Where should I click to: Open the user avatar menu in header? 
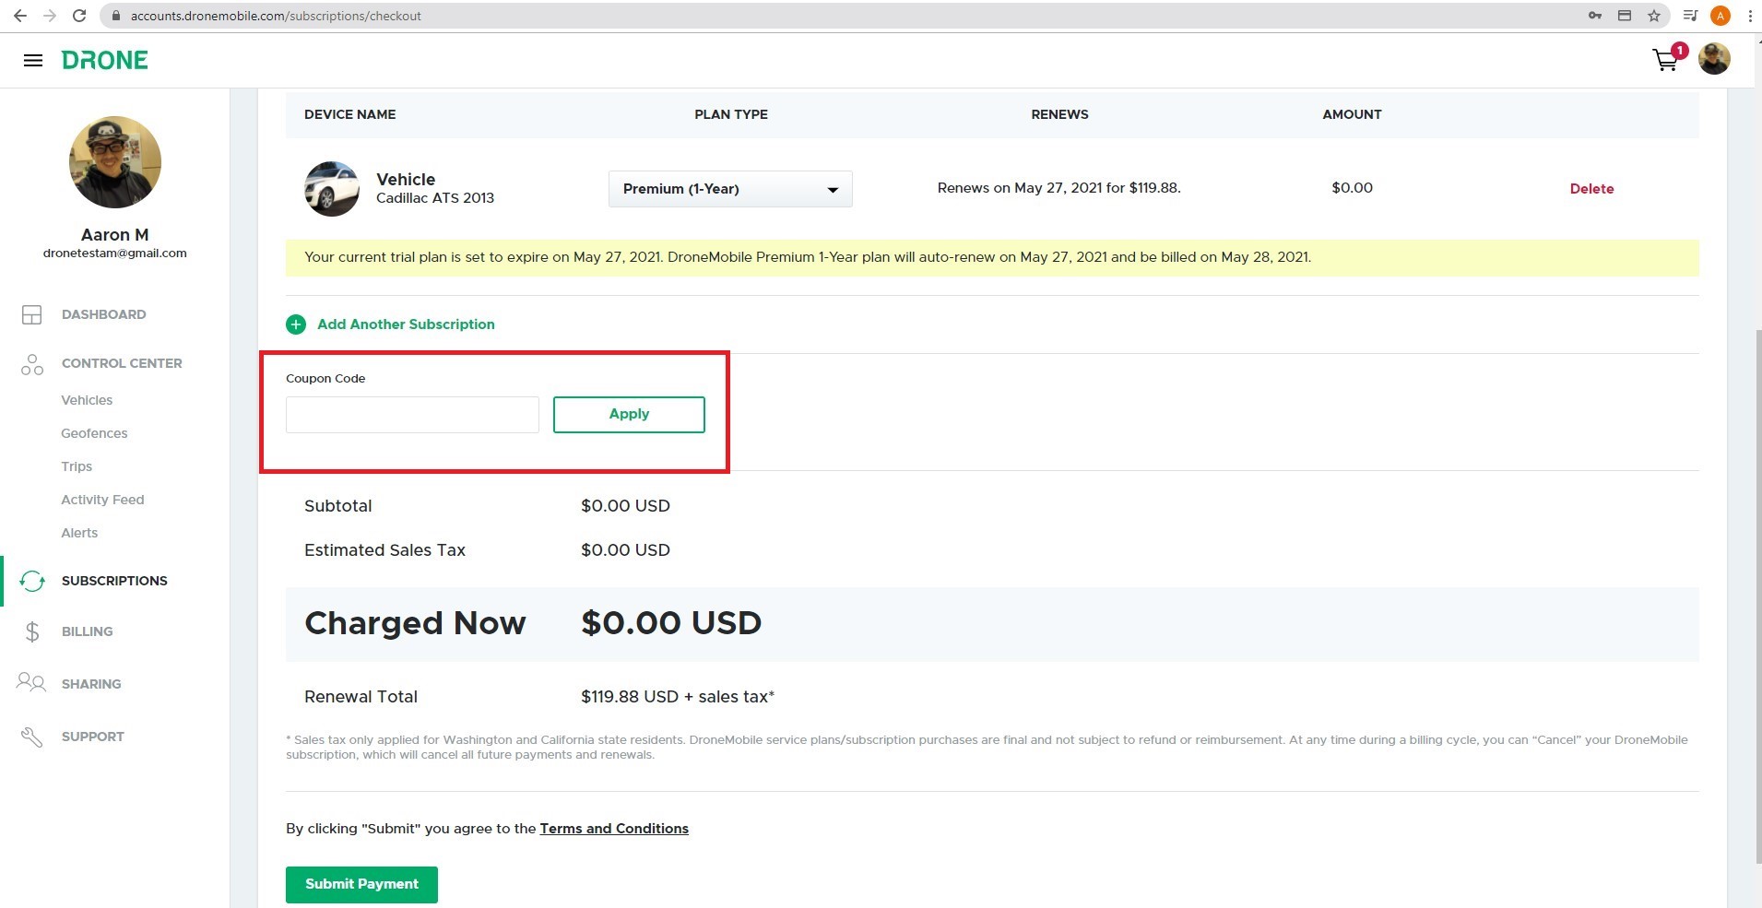point(1714,60)
